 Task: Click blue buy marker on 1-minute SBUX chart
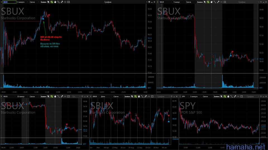click(43, 19)
